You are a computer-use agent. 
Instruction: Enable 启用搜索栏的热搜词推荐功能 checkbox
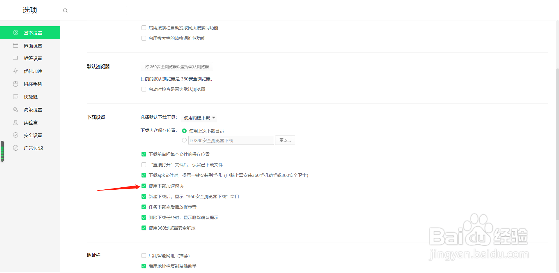(144, 38)
